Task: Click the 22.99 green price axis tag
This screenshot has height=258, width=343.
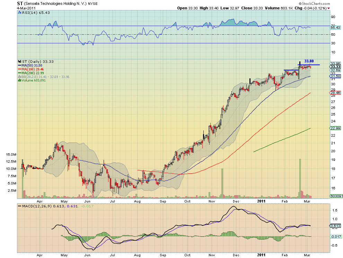Action: click(335, 128)
